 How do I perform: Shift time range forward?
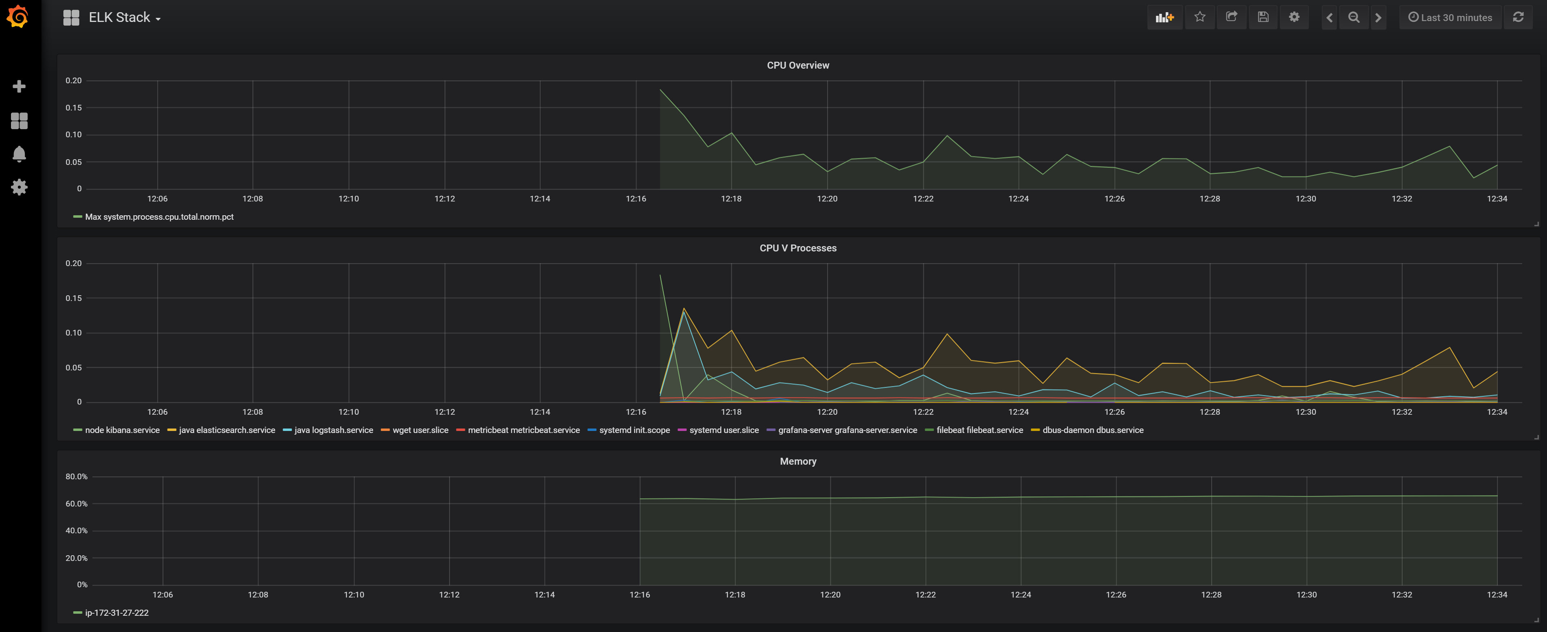click(1378, 17)
